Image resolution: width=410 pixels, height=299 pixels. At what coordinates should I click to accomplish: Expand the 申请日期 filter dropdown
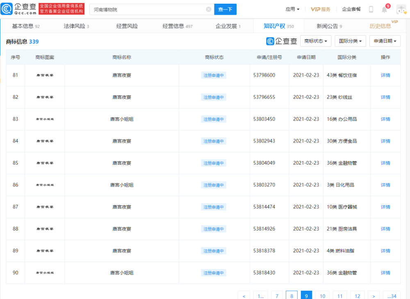(385, 41)
